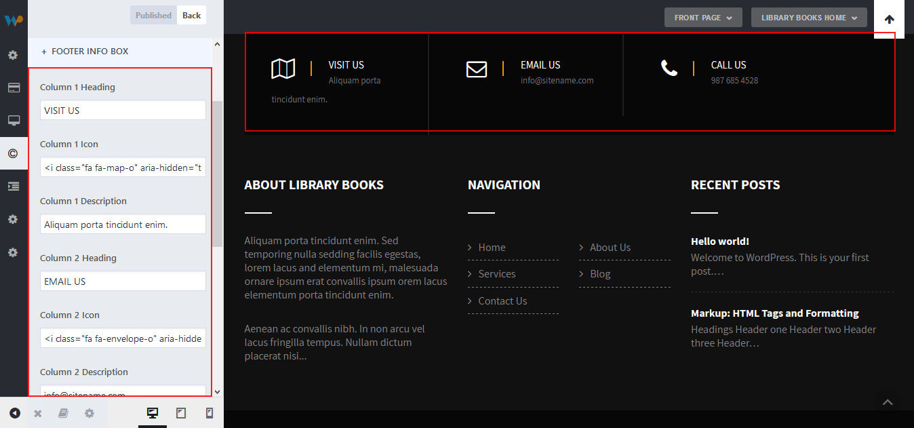The height and width of the screenshot is (428, 914).
Task: Open the About Us navigation link
Action: tap(610, 248)
